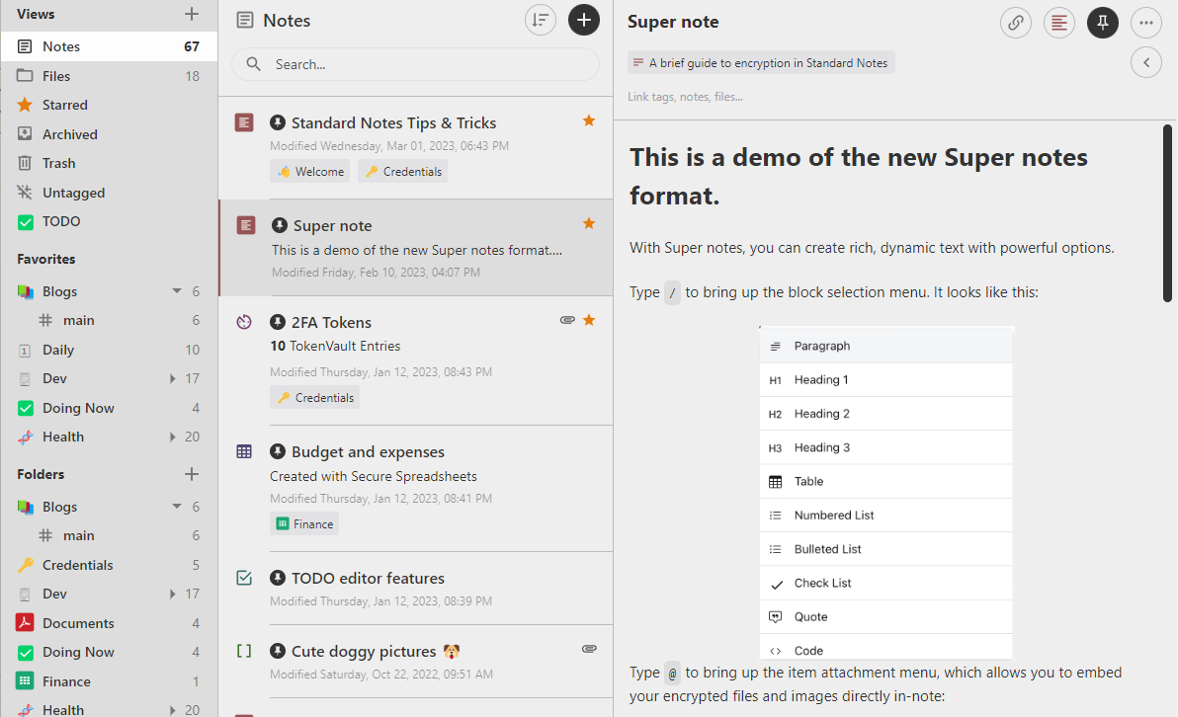Open the Credentials folder

109,565
